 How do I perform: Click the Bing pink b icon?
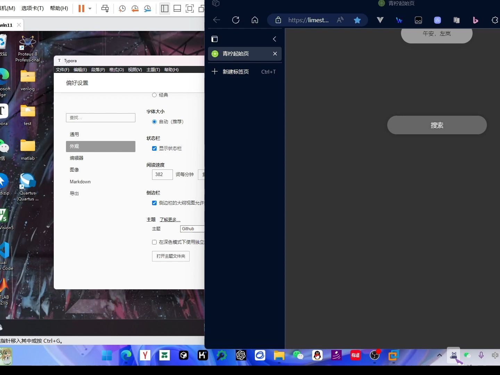coord(475,20)
